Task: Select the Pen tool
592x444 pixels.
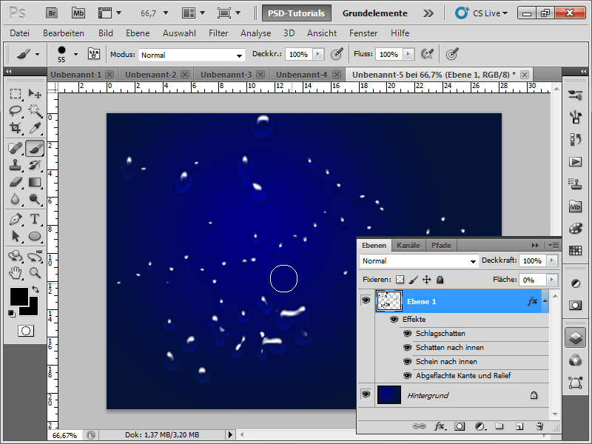Action: pyautogui.click(x=16, y=219)
